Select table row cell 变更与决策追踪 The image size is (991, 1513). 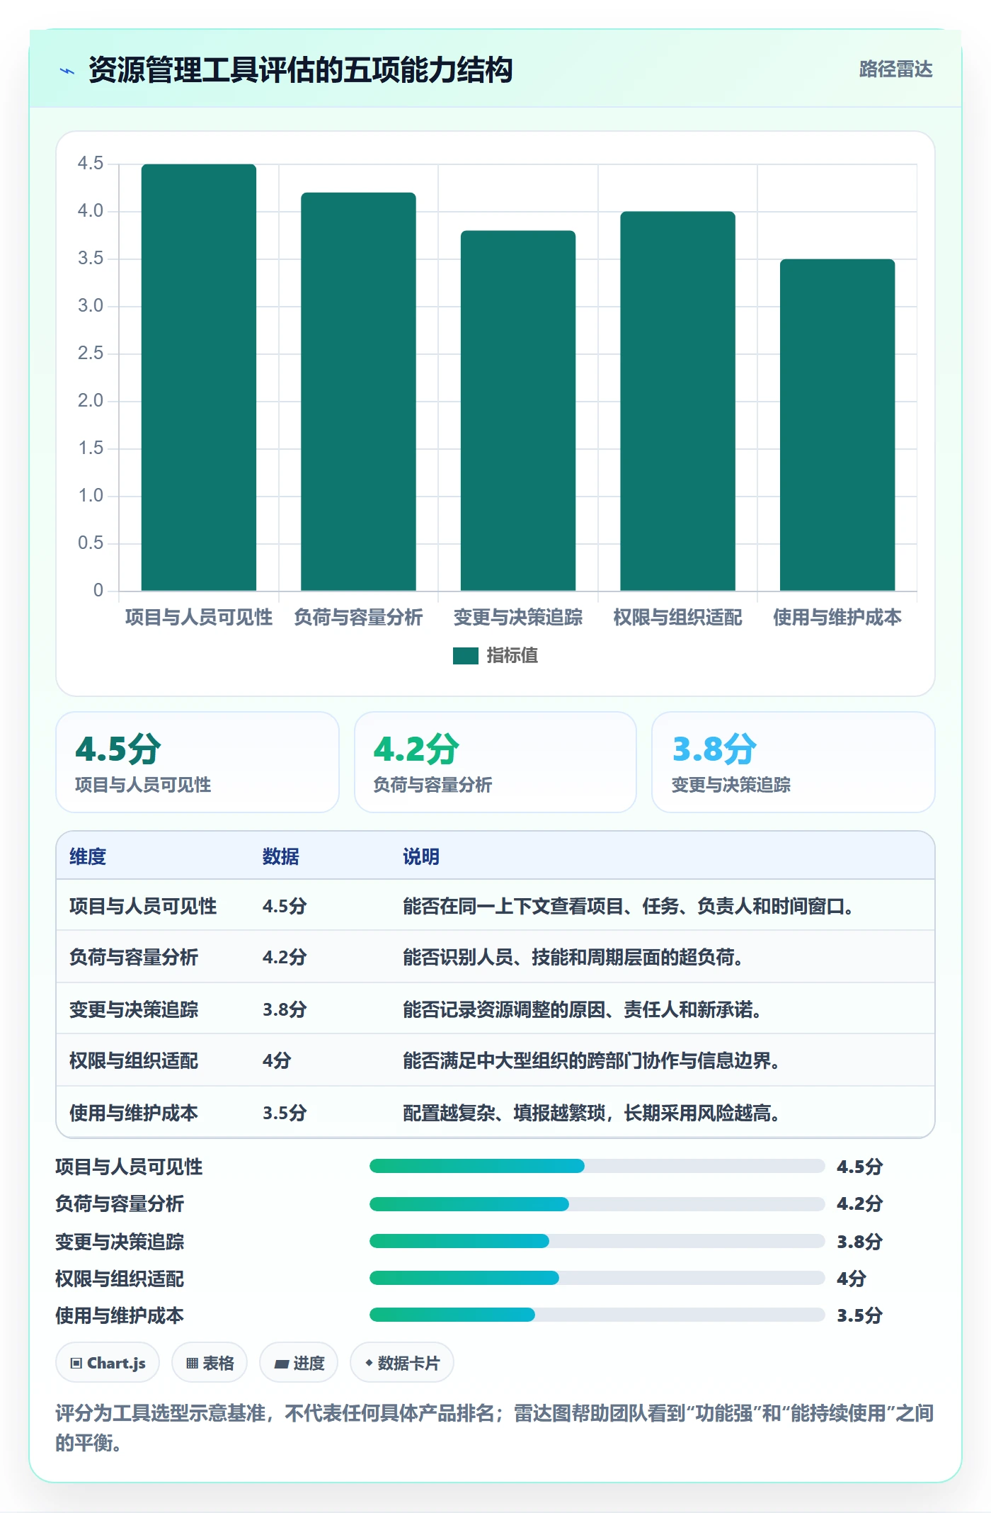tap(134, 1009)
